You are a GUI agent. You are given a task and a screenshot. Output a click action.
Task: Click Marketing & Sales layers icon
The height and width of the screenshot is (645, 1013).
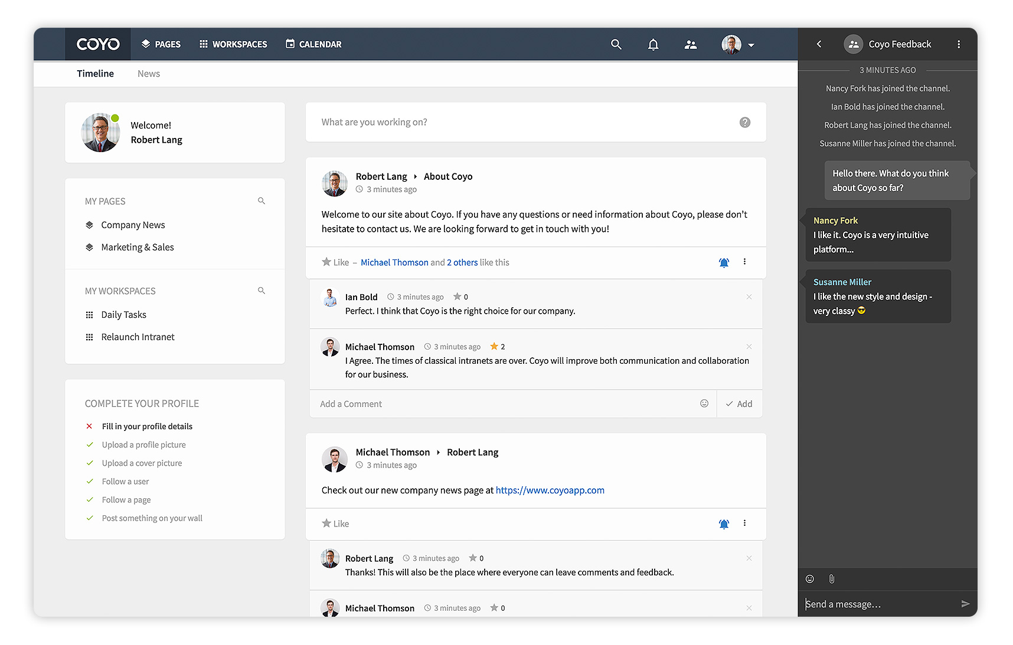90,247
